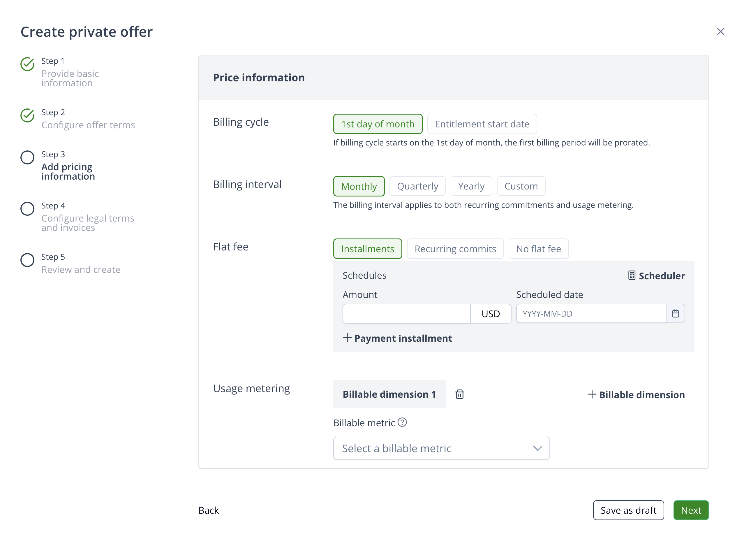Click the close X icon at top right
Screen dimensions: 744x537
(720, 31)
